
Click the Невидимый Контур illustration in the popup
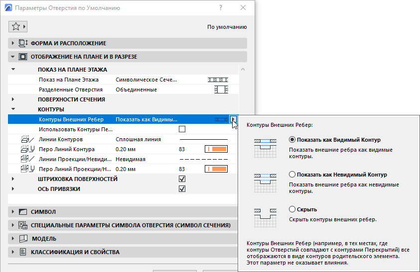pyautogui.click(x=265, y=183)
